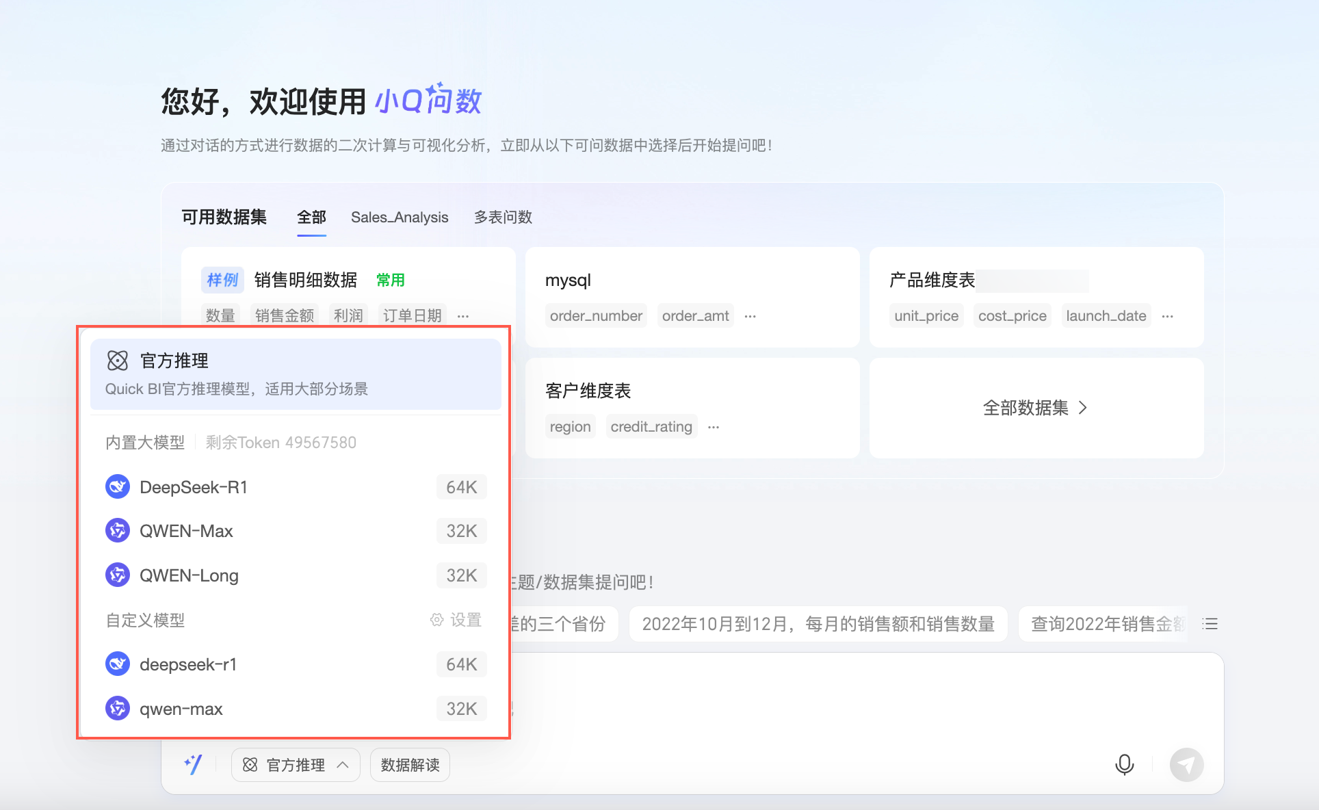Click the magic sparkle wand icon

(x=194, y=764)
